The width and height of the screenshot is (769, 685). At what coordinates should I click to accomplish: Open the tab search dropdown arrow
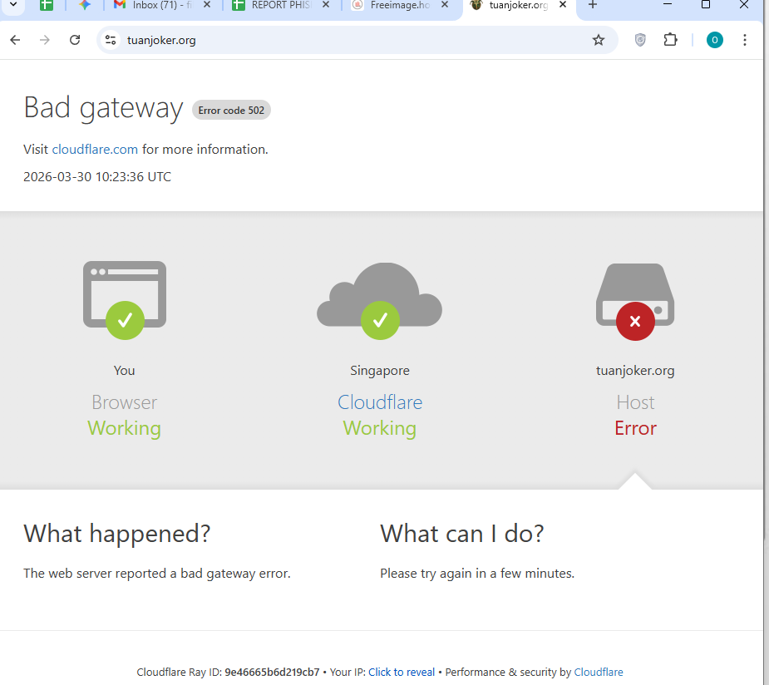pyautogui.click(x=13, y=5)
